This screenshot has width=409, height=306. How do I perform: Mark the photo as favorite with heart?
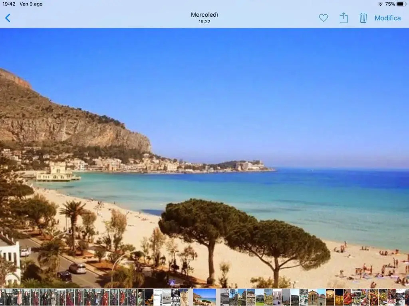click(x=323, y=18)
